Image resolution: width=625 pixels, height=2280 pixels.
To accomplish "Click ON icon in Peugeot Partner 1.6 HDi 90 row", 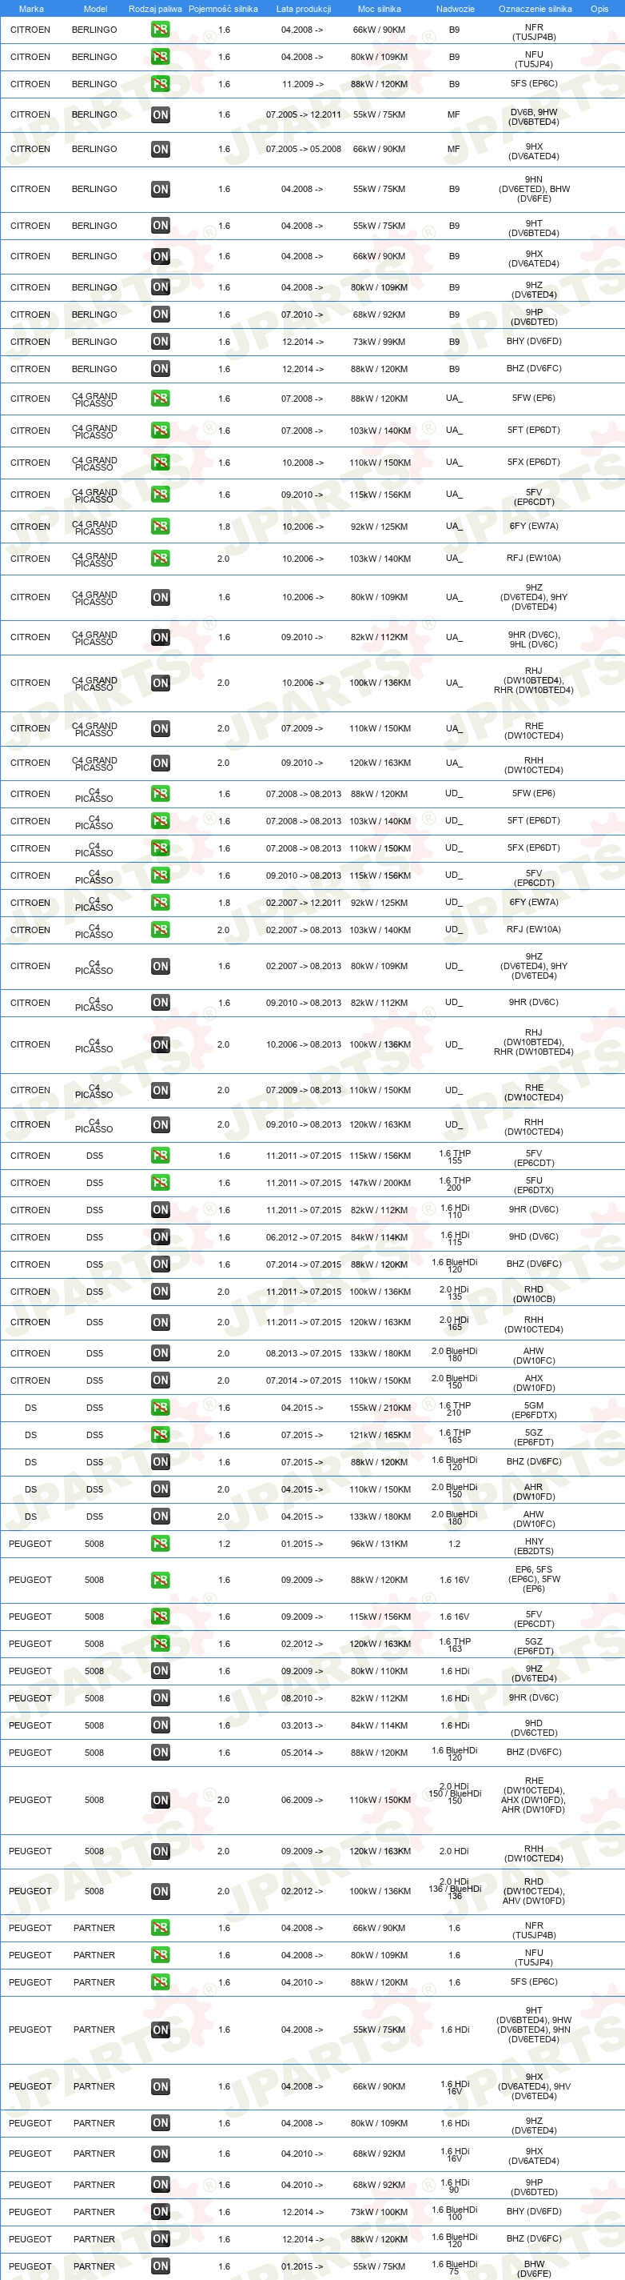I will [x=160, y=2186].
